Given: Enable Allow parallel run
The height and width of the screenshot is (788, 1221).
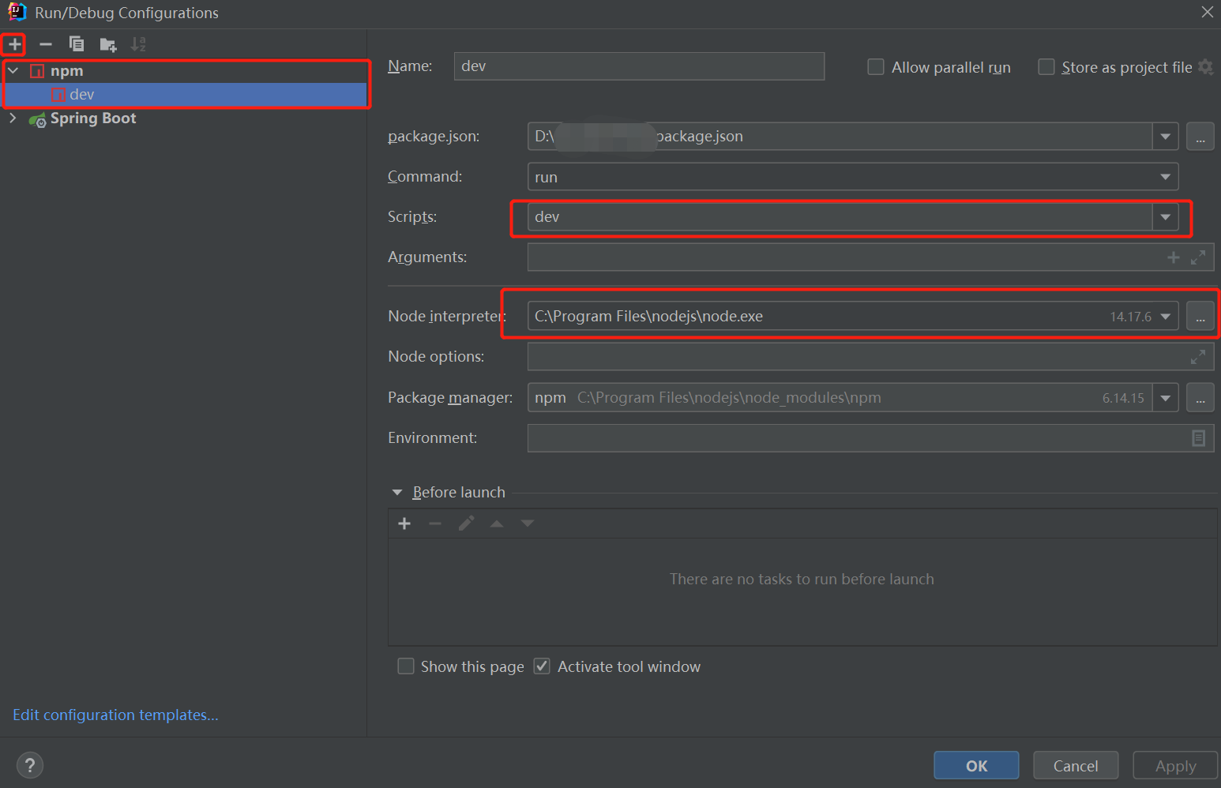Looking at the screenshot, I should click(x=876, y=67).
